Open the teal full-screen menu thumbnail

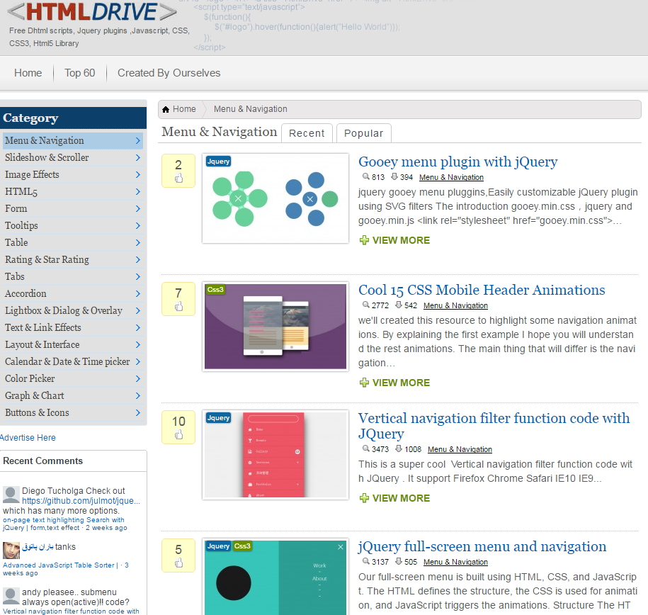(275, 577)
